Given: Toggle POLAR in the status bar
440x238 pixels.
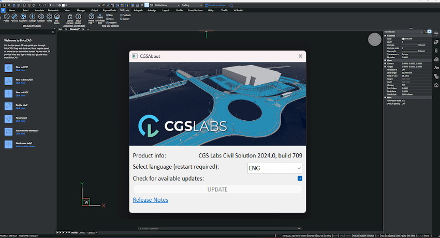Looking at the screenshot, I should pos(356,236).
